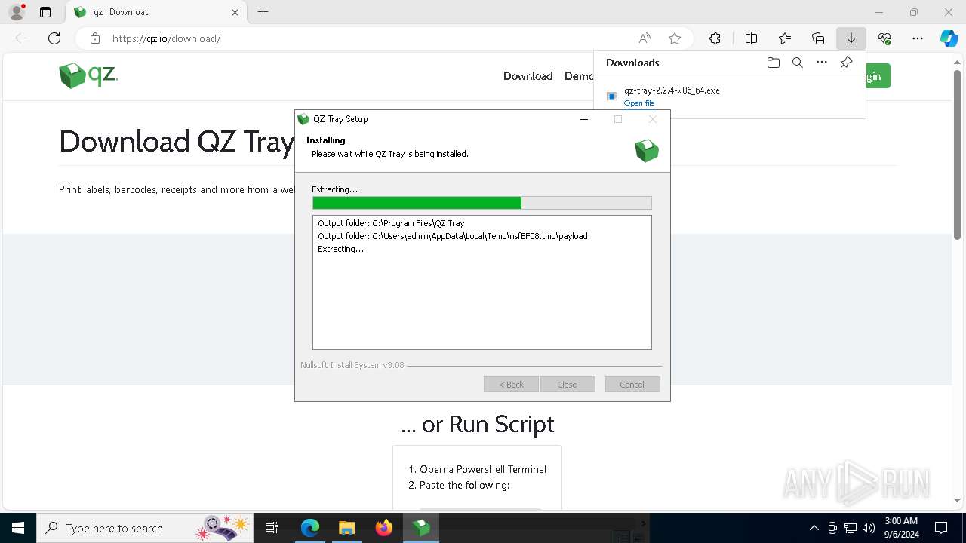Click the Open file link
Screen dimensions: 966x543
[639, 103]
